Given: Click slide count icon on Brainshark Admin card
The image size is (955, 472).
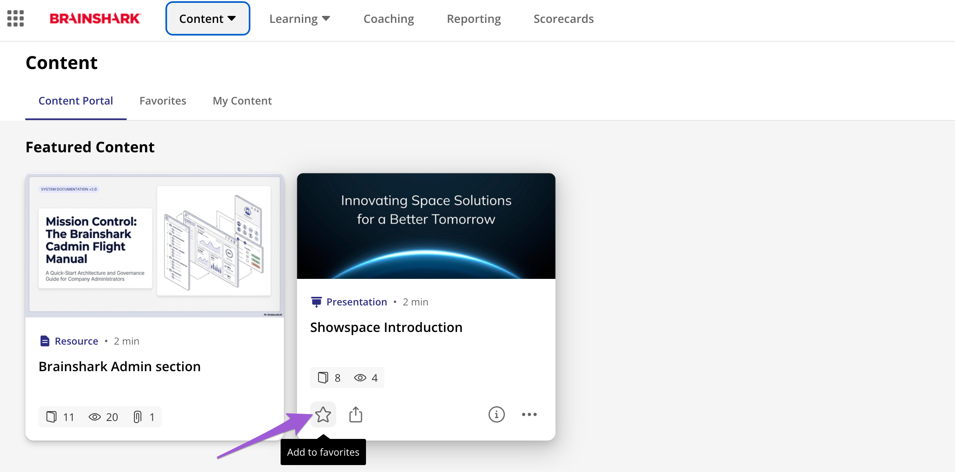Looking at the screenshot, I should (51, 417).
